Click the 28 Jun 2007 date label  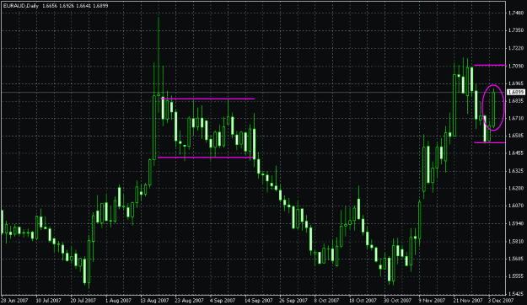click(x=14, y=300)
